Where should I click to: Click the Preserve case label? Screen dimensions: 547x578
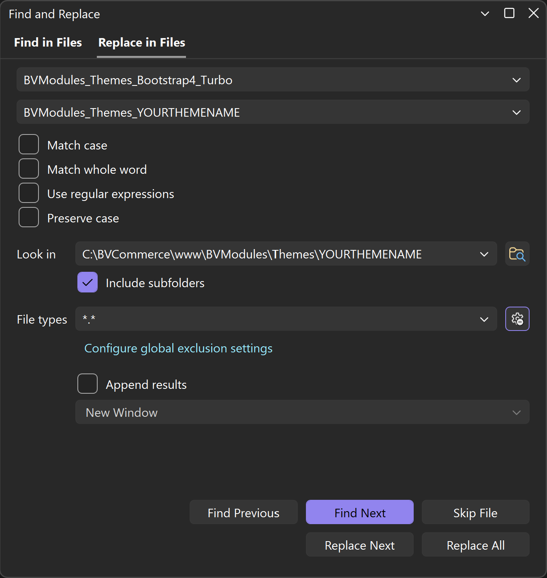(83, 219)
